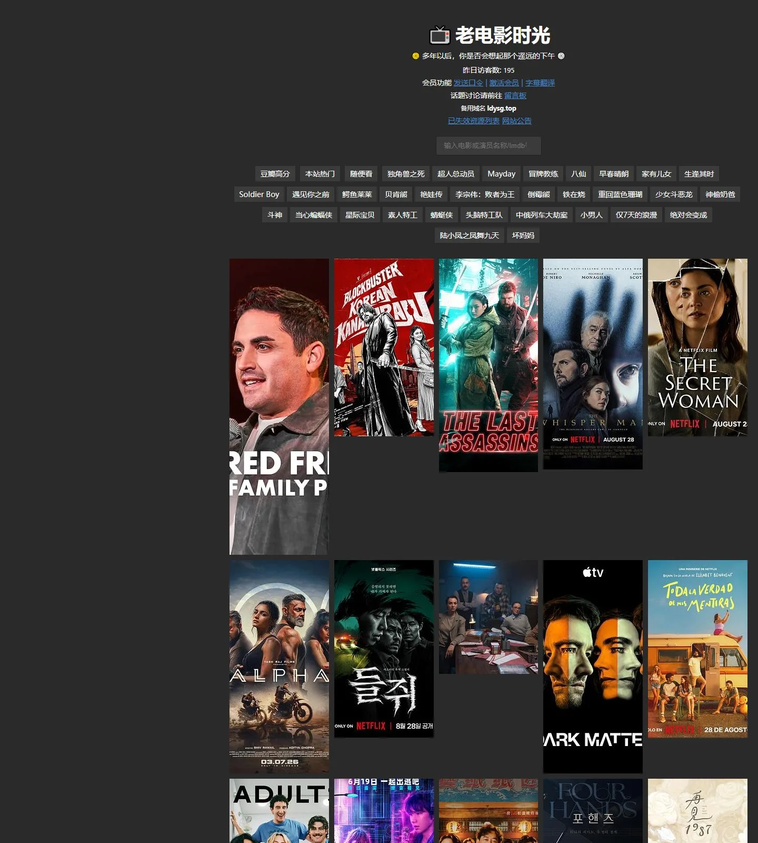Open the Four Hands poster
Viewport: 758px width, 843px height.
pos(593,811)
